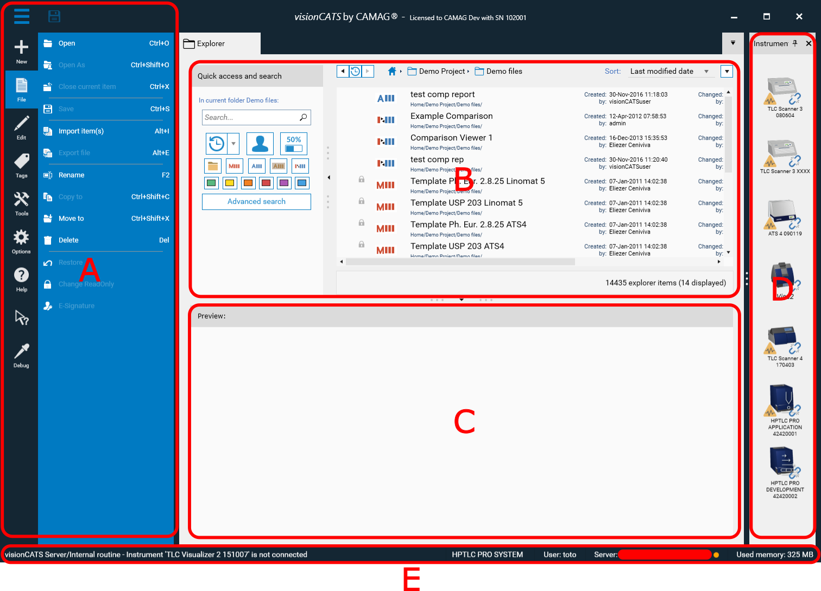Click the history clock navigation button
The height and width of the screenshot is (591, 821).
pyautogui.click(x=356, y=71)
